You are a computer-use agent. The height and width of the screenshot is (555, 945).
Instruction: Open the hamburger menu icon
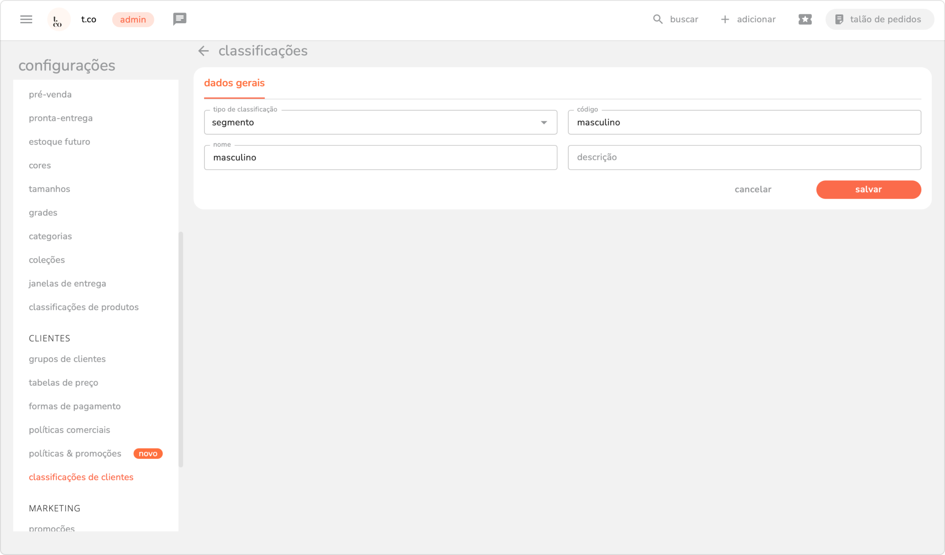tap(26, 19)
